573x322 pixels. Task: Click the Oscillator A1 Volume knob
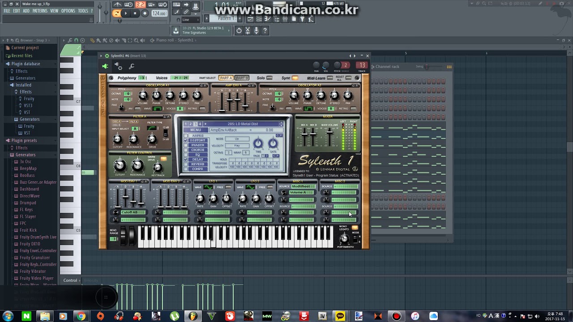143,95
